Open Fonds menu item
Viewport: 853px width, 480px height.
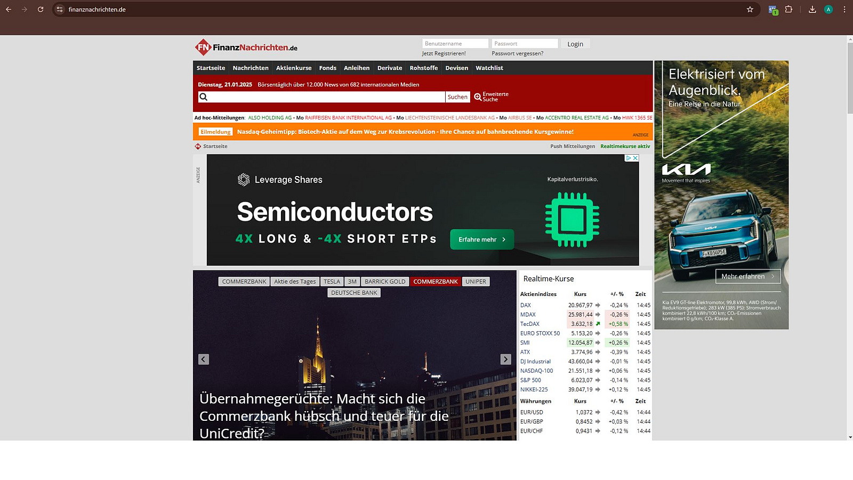(328, 68)
